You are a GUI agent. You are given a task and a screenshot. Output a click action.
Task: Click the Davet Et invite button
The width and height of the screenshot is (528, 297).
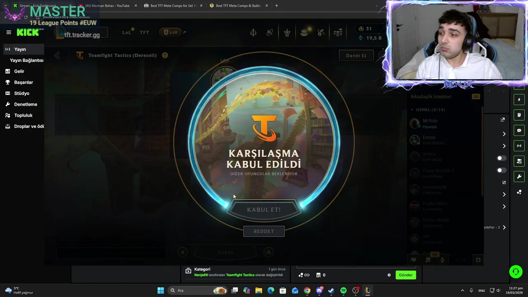tap(356, 55)
